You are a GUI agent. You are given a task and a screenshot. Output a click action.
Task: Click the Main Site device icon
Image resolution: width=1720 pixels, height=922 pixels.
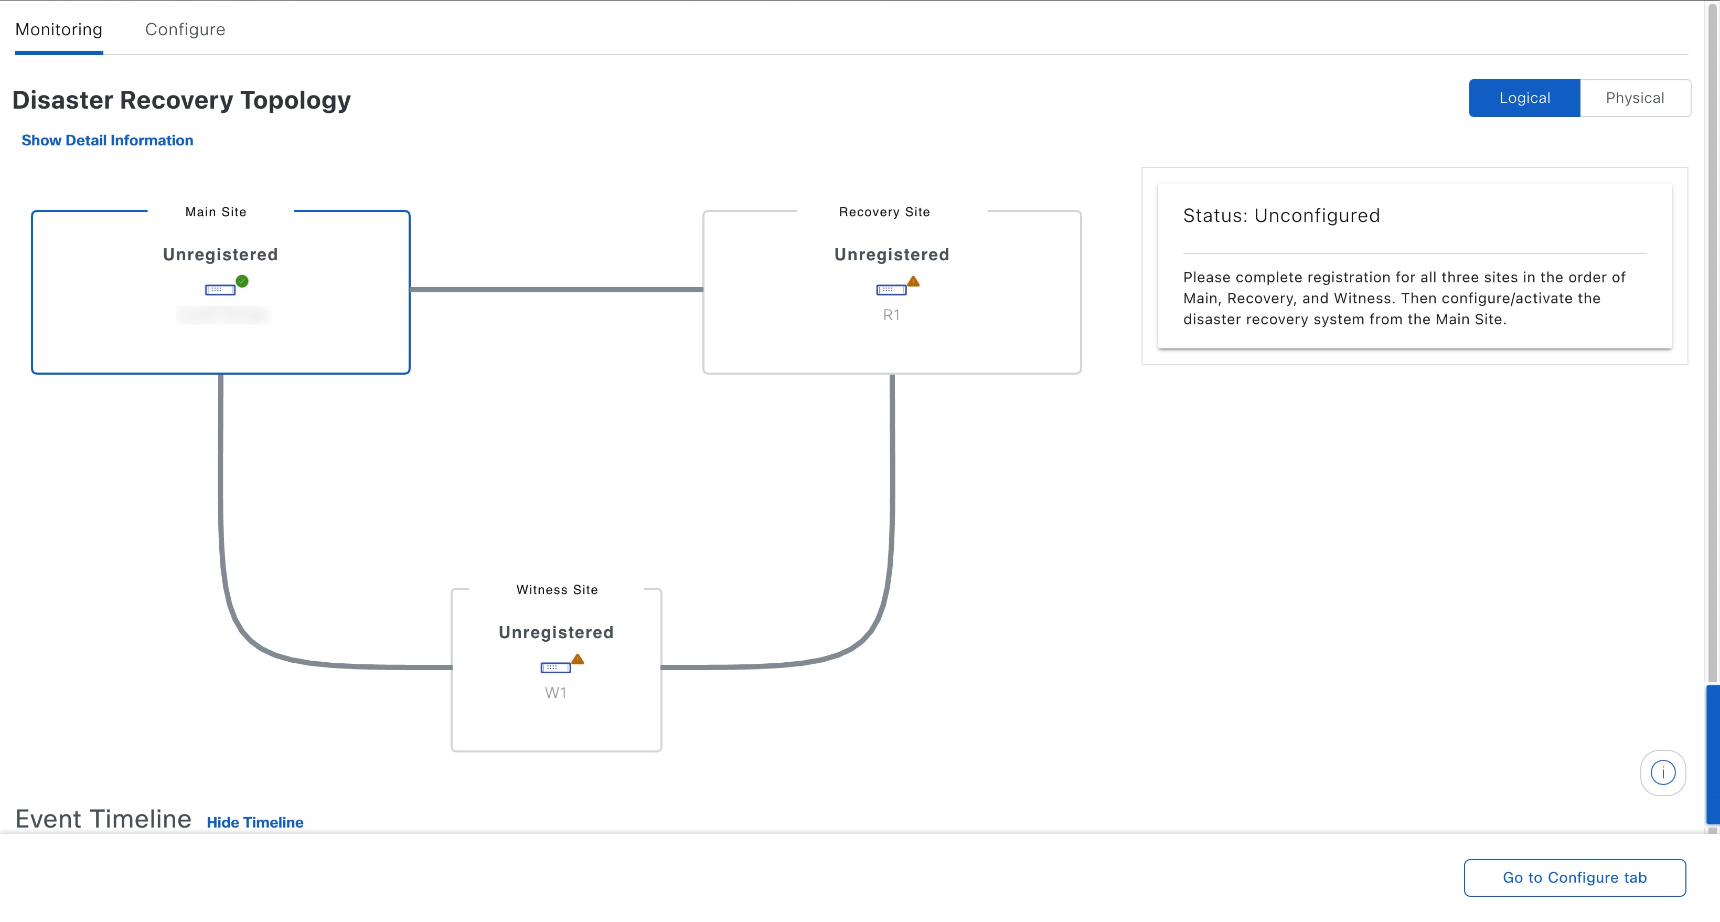(220, 290)
